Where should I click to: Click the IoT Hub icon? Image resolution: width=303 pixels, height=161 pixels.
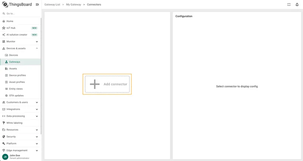coord(4,28)
